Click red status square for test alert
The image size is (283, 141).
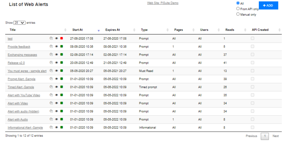pos(62,38)
